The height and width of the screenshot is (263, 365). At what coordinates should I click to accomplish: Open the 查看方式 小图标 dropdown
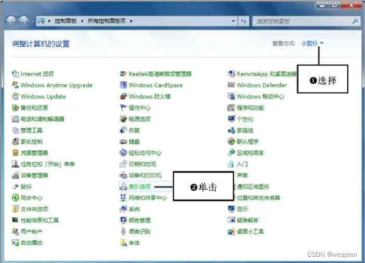312,43
